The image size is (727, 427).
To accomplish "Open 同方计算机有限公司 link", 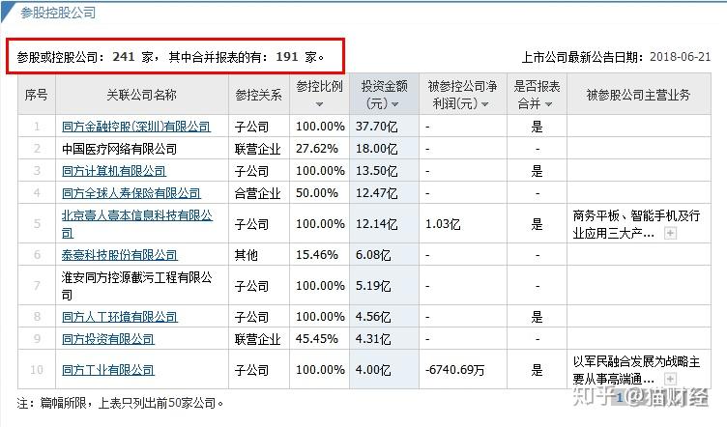I will [114, 171].
